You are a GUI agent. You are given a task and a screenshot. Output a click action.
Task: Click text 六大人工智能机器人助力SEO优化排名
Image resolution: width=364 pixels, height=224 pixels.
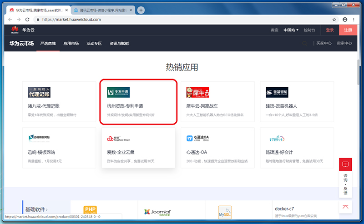[215, 115]
